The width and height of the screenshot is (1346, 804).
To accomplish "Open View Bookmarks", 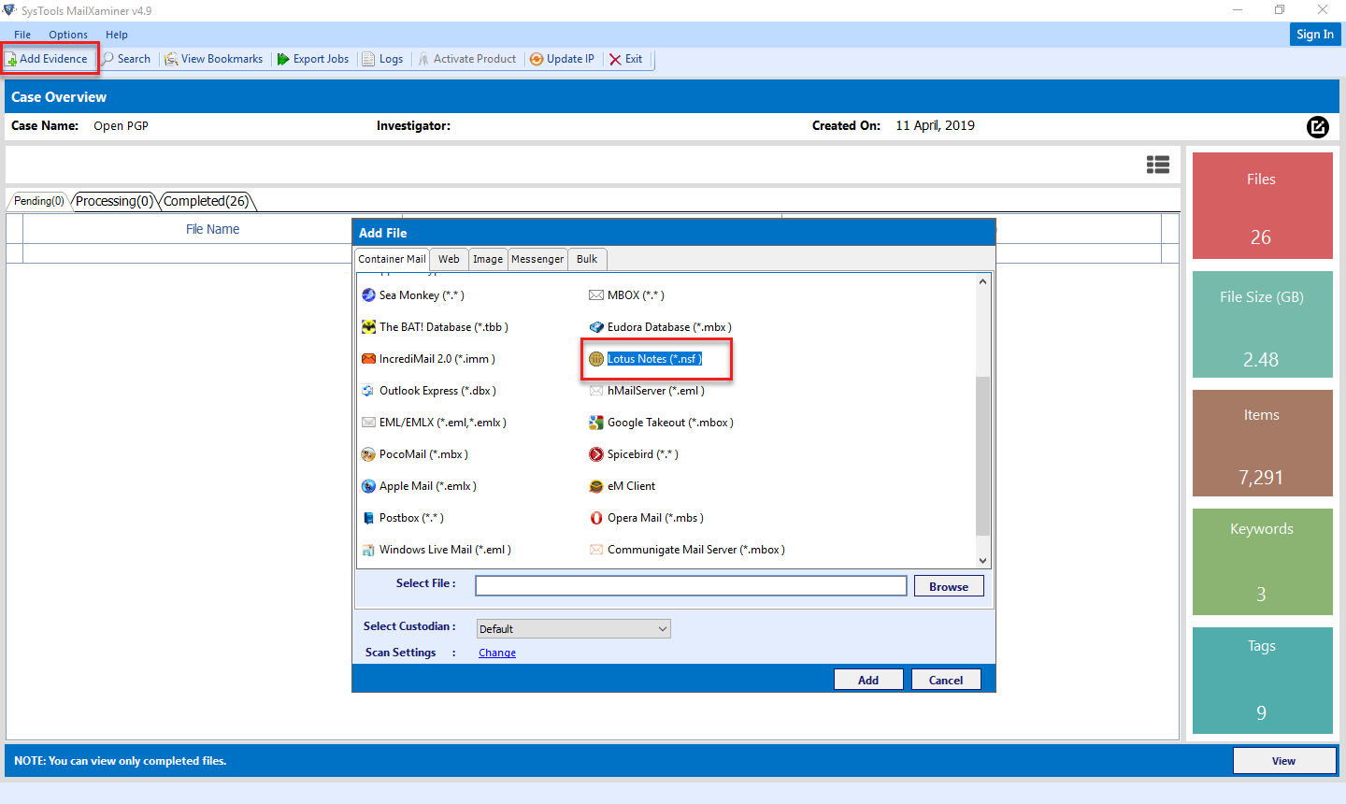I will (214, 59).
